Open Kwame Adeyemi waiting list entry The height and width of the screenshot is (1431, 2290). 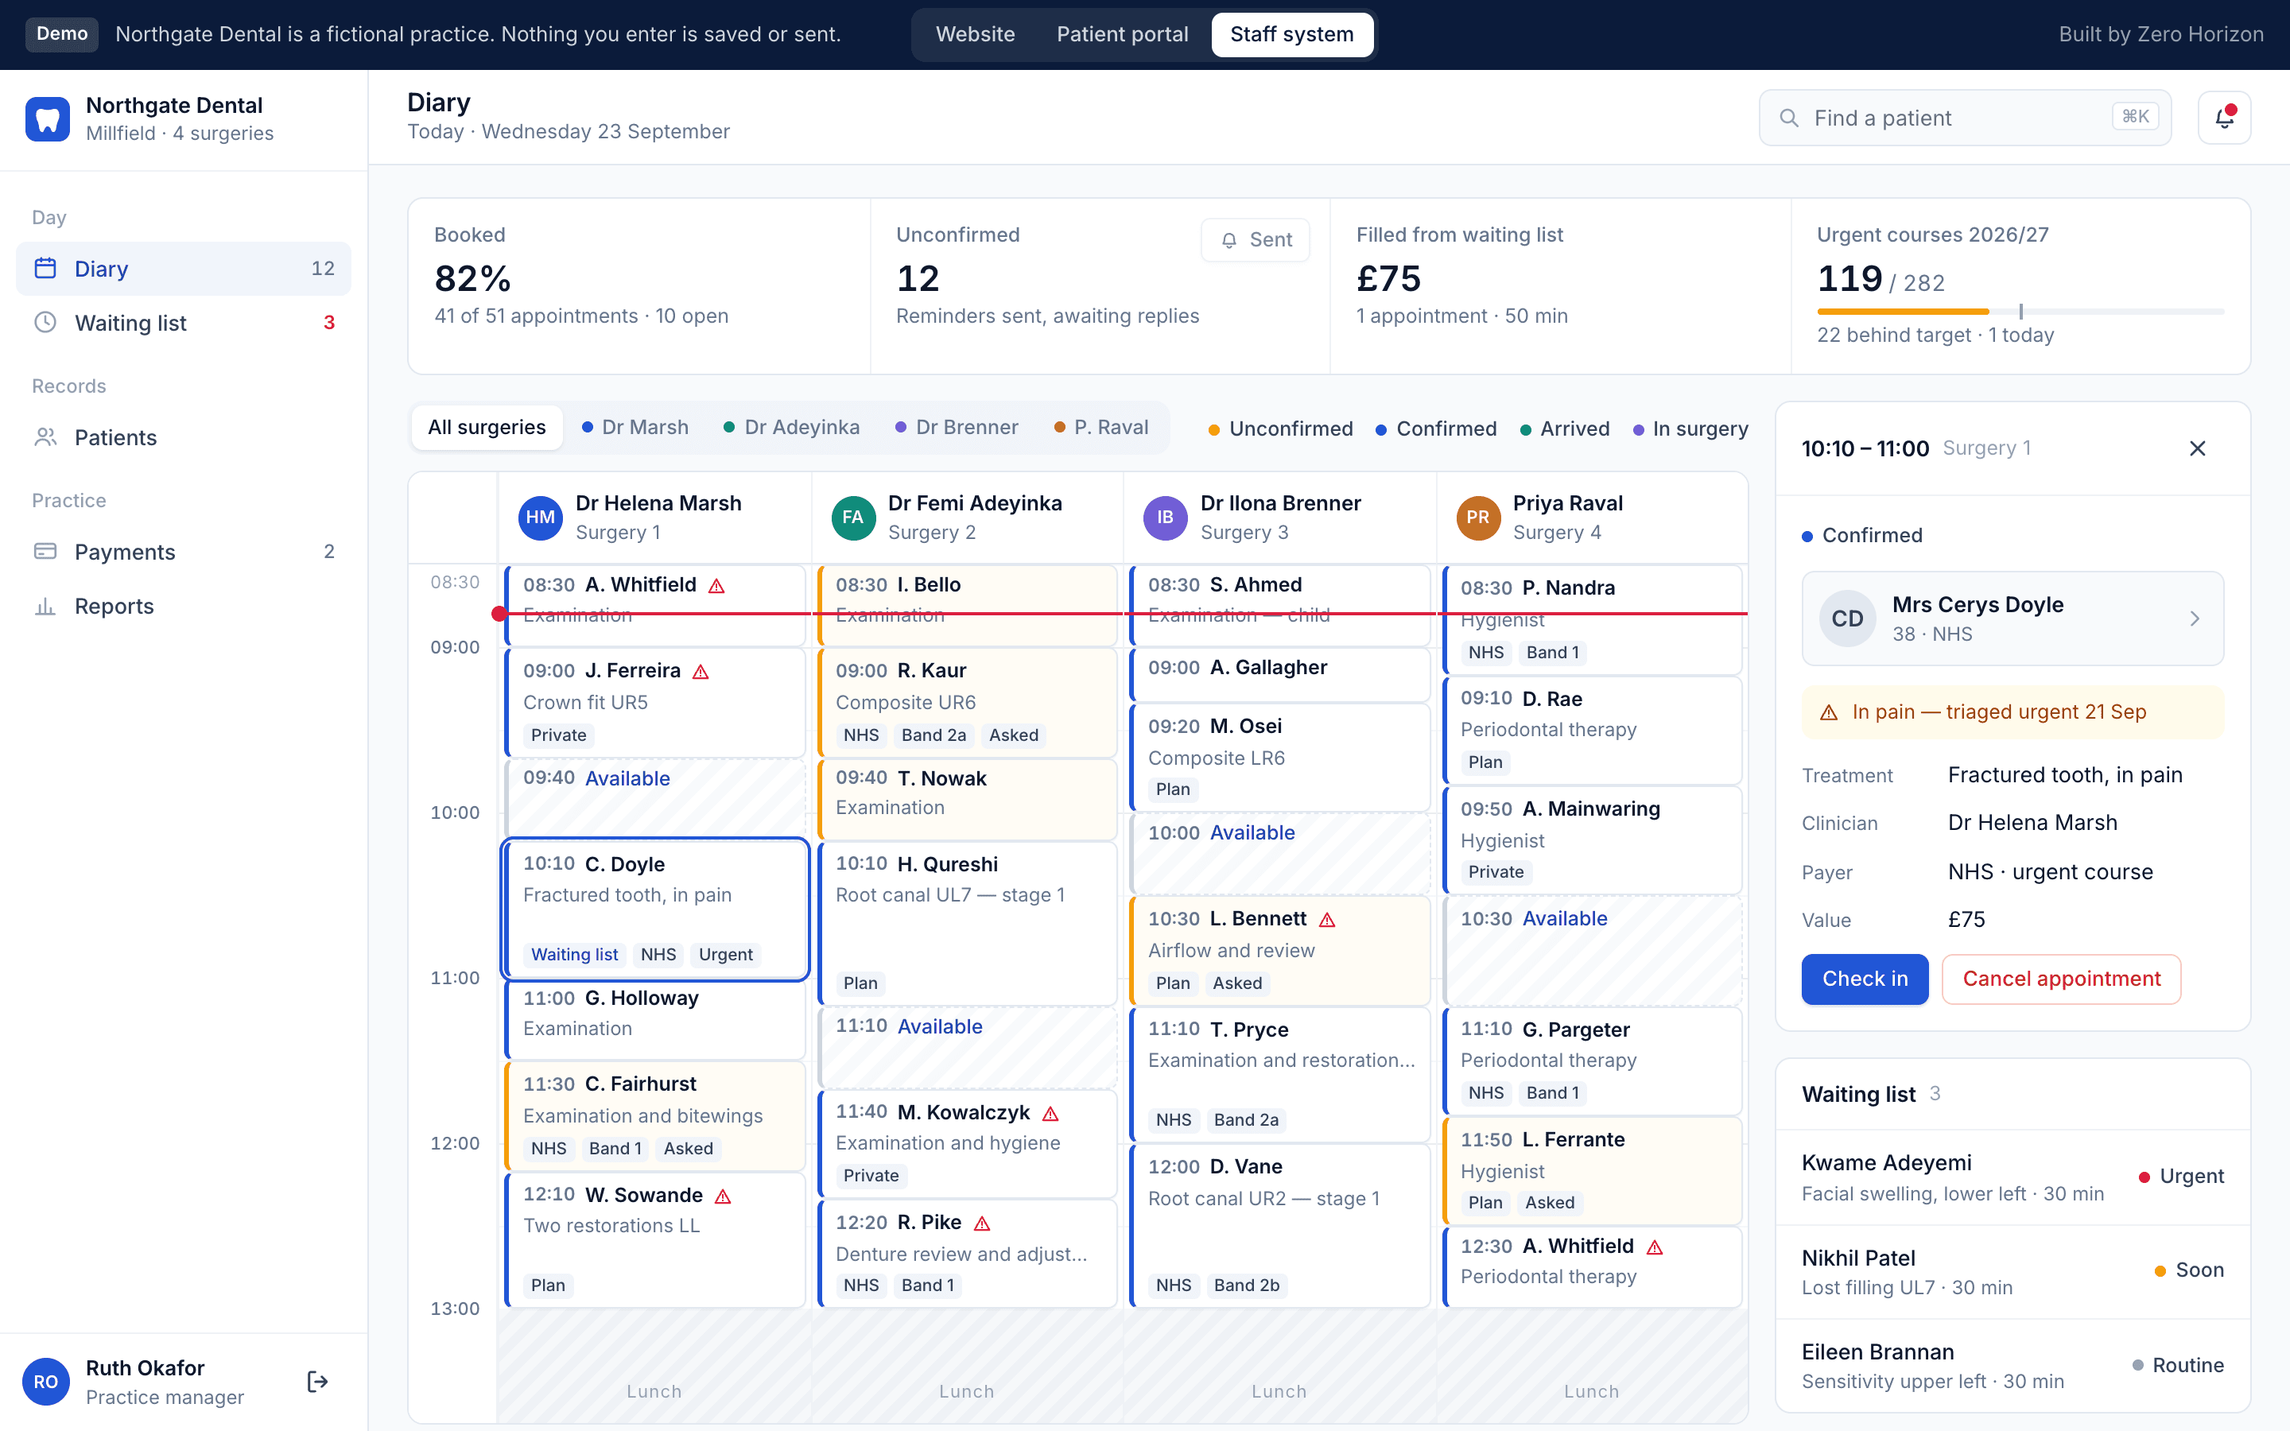tap(2012, 1177)
